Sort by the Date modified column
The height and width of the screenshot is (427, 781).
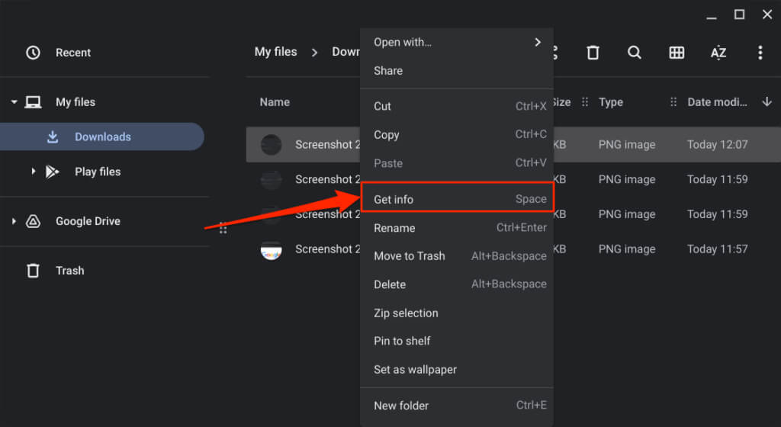pos(717,102)
